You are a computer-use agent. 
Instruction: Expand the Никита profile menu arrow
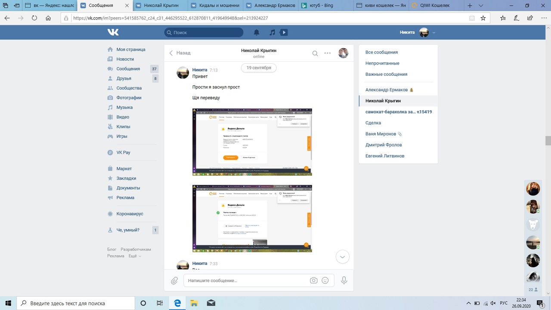(434, 33)
